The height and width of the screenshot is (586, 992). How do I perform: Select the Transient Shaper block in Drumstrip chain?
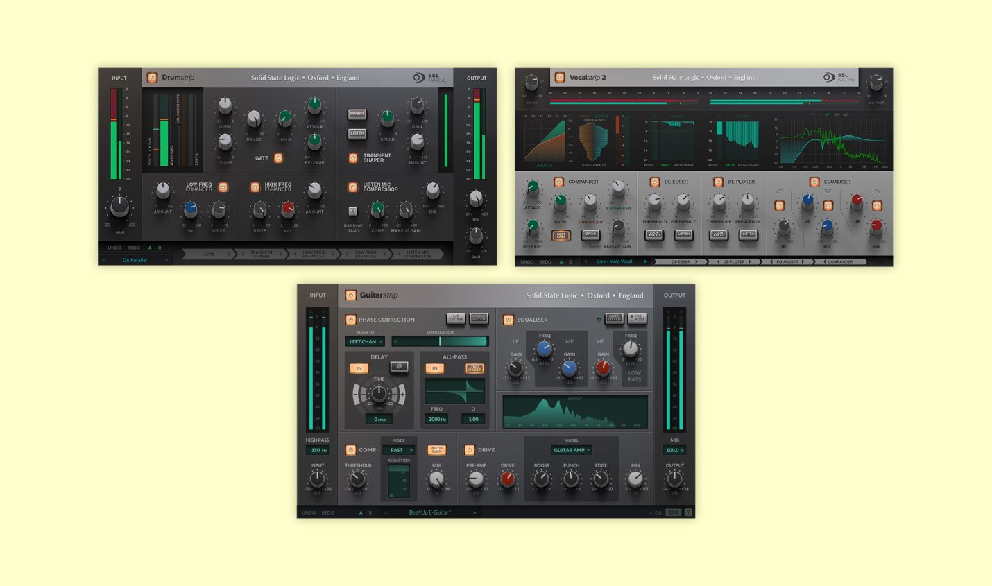pos(262,255)
